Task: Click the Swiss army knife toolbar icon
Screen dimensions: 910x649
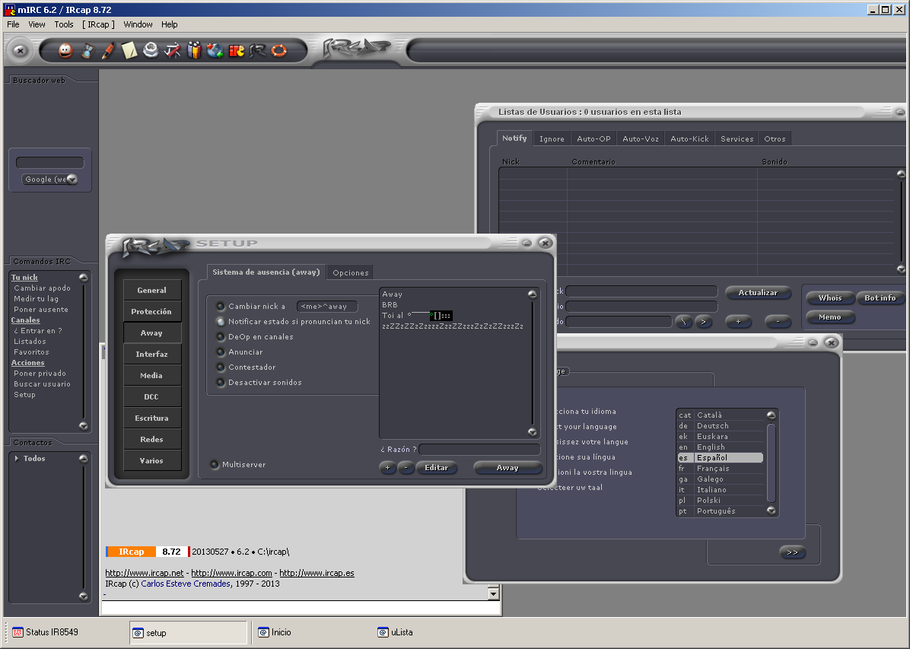Action: pyautogui.click(x=173, y=51)
